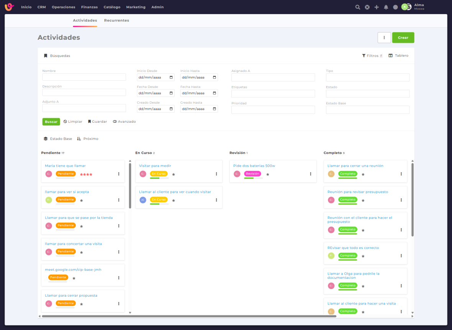Open the 'Maria tiene que llamar' activity link

click(x=65, y=166)
